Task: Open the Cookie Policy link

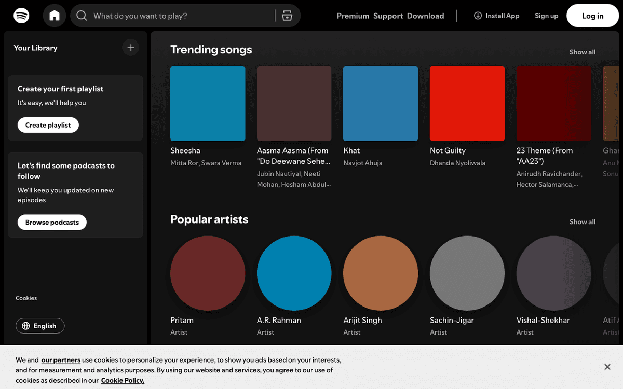Action: 123,380
